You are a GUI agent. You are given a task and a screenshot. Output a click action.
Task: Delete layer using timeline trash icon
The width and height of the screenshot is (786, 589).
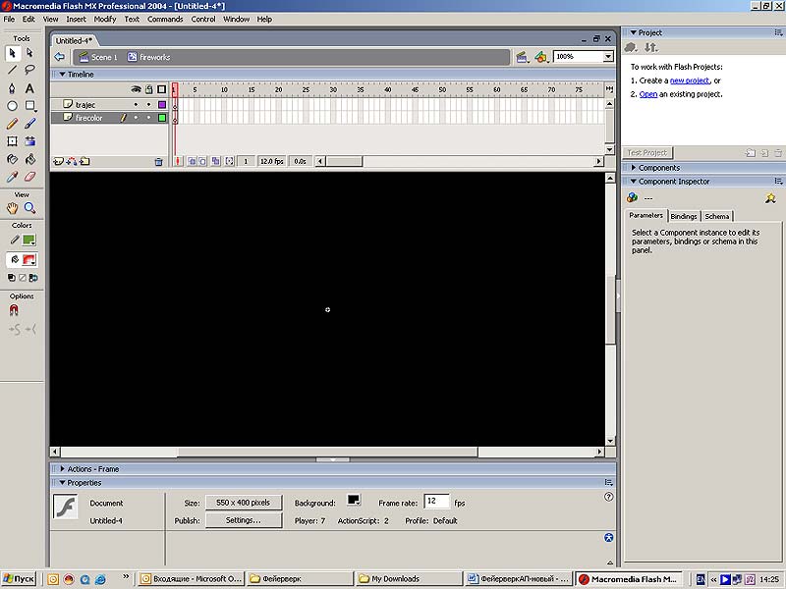(x=158, y=161)
